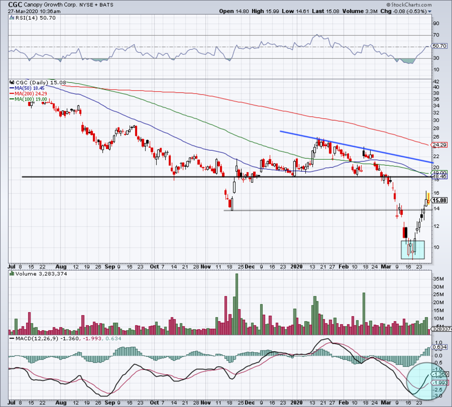The width and height of the screenshot is (452, 407).
Task: Click the CGC (Daily) 15.08 legend label
Action: (40, 82)
